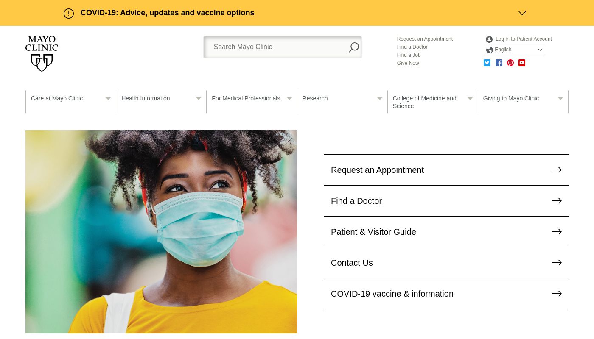Click Find a Doctor header link

[x=412, y=47]
